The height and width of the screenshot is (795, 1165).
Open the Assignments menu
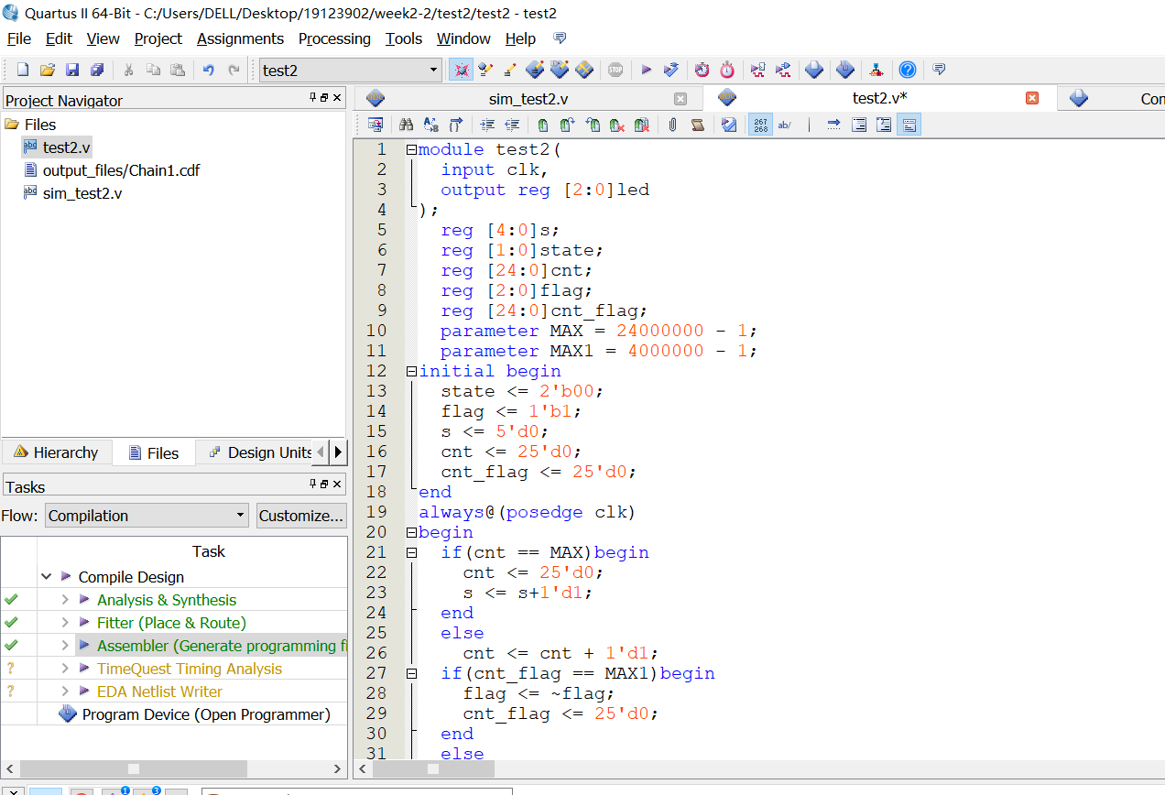pos(240,38)
